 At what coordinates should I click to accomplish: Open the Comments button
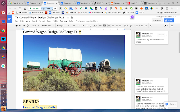click(x=157, y=20)
